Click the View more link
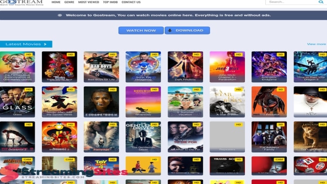 pyautogui.click(x=317, y=44)
